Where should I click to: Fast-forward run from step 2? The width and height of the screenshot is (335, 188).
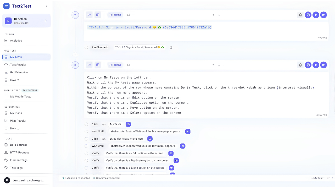pyautogui.click(x=323, y=15)
